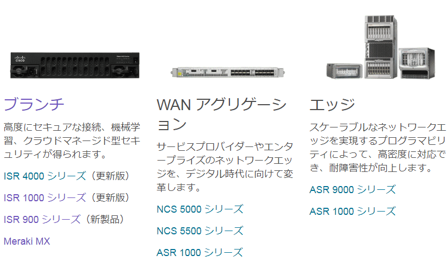
Task: Visit the ASR 9000 シリーズ link
Action: coord(353,189)
